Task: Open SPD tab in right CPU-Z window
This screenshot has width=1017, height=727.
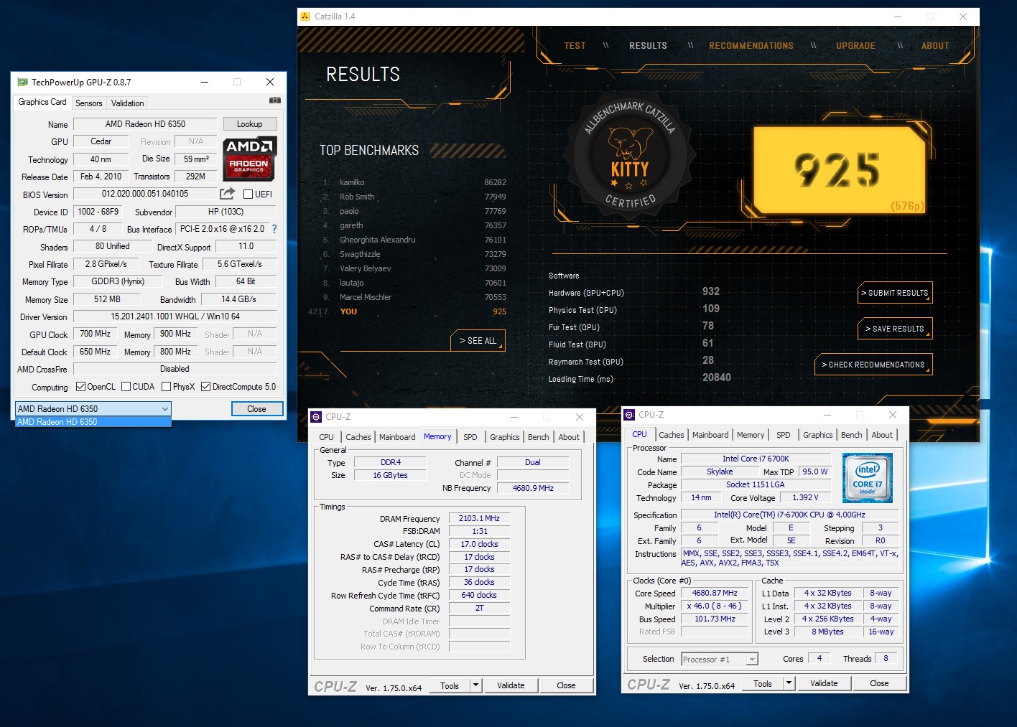Action: 784,435
